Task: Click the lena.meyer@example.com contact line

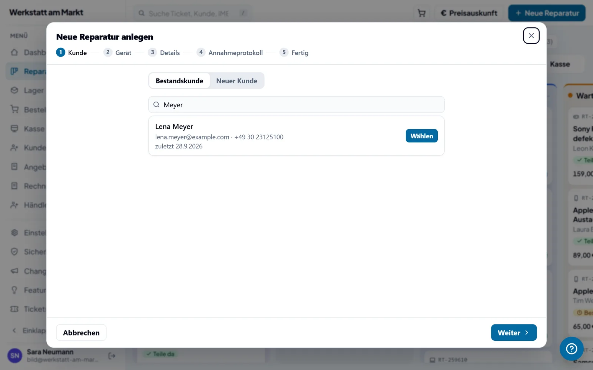Action: click(x=219, y=137)
